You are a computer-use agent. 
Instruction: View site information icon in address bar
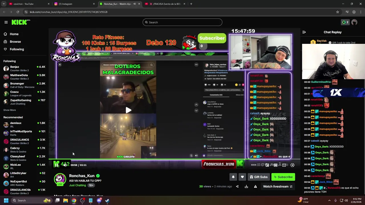(x=26, y=12)
